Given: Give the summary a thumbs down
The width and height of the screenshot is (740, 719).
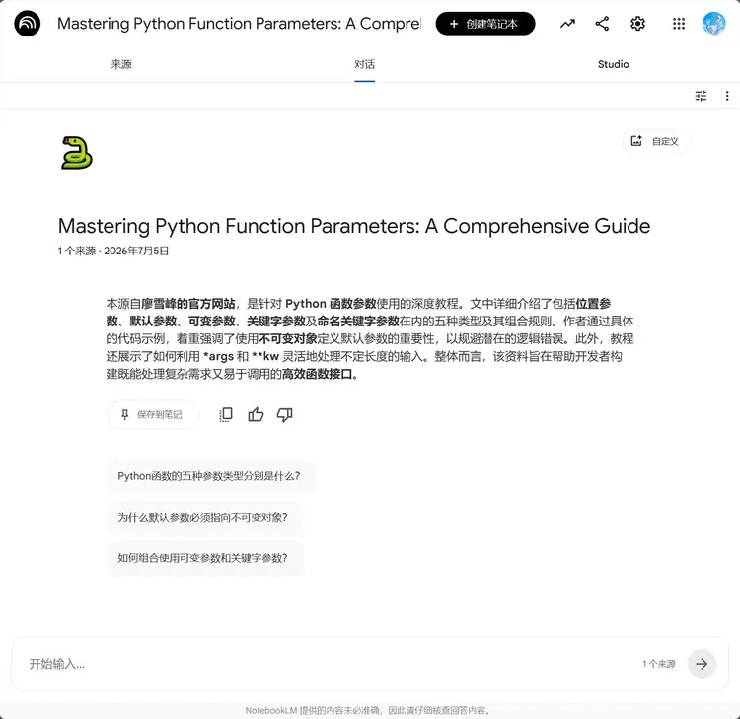Looking at the screenshot, I should pos(284,414).
